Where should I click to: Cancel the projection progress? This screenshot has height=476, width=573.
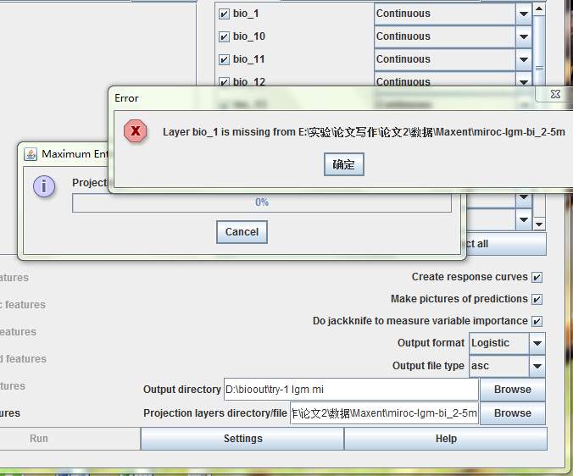[x=242, y=232]
